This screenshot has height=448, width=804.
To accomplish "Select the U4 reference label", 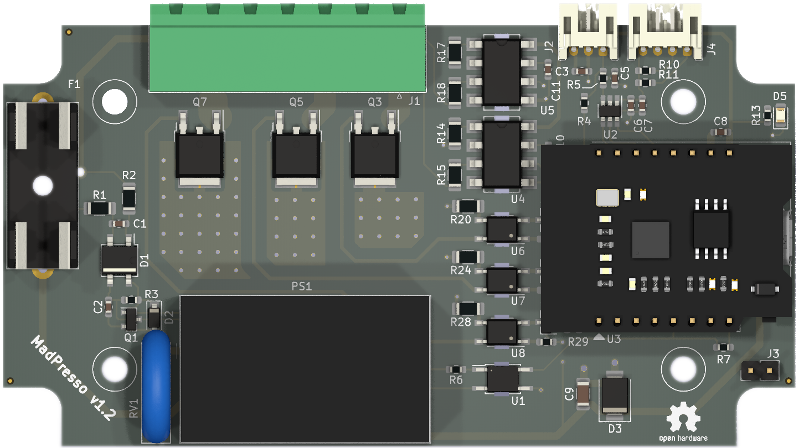I will tap(518, 199).
